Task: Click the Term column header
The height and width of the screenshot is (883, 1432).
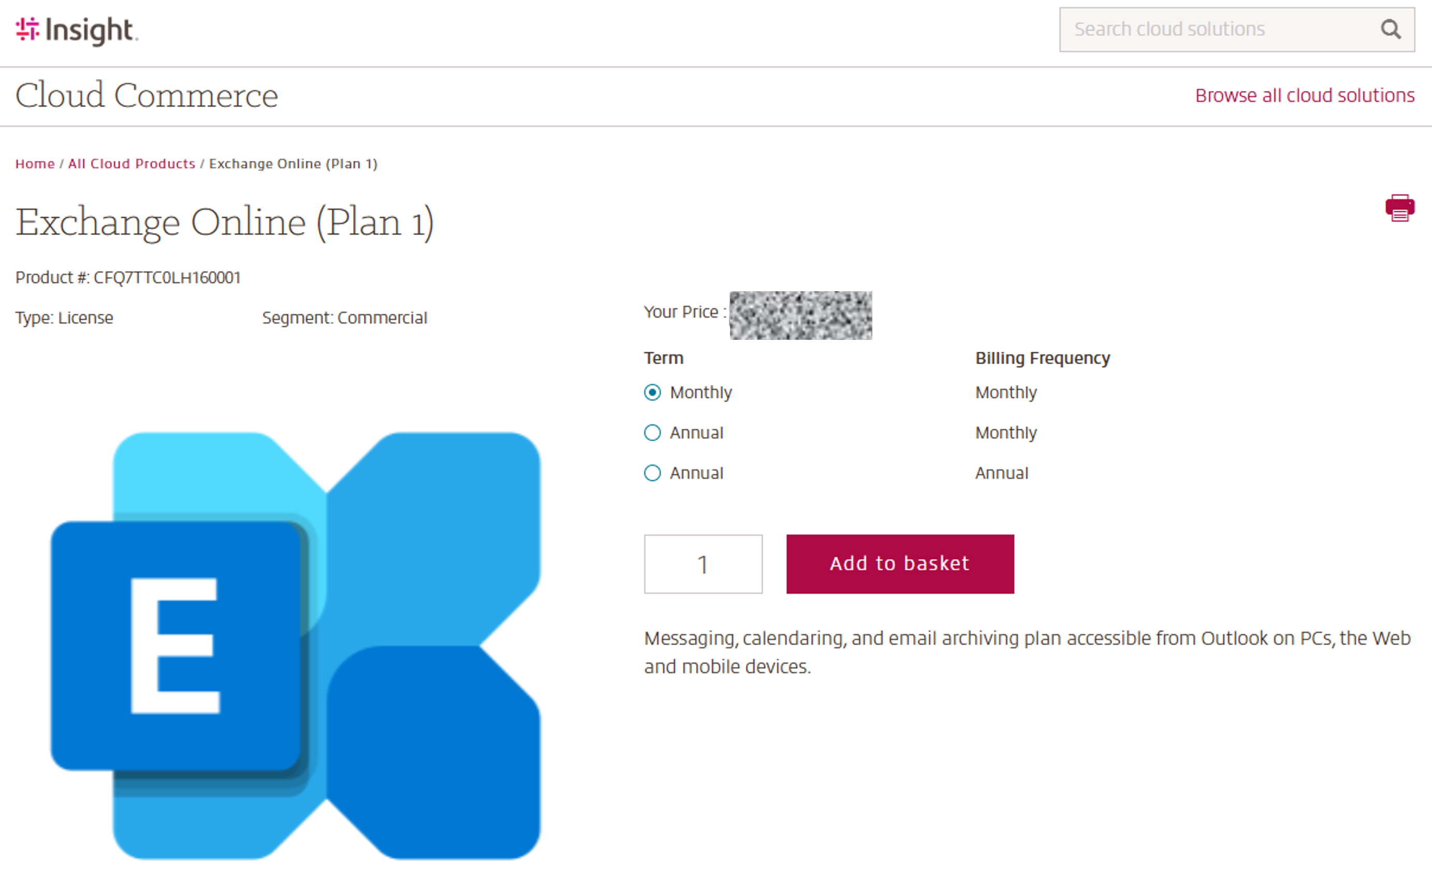Action: pyautogui.click(x=663, y=358)
